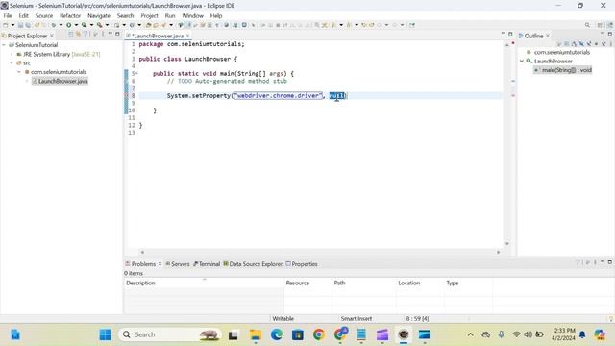Click the error marker on line 8
The width and height of the screenshot is (615, 346).
click(x=126, y=96)
